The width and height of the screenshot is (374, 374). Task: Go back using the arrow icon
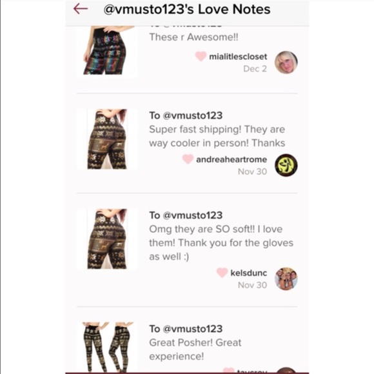coord(81,9)
